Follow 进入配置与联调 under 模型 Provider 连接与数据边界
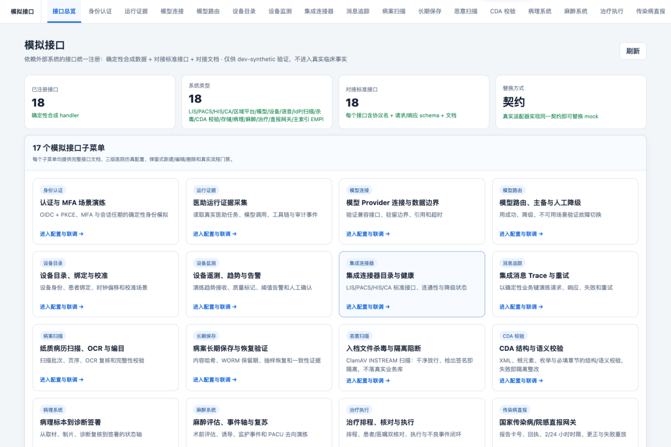This screenshot has height=447, width=671. (368, 234)
